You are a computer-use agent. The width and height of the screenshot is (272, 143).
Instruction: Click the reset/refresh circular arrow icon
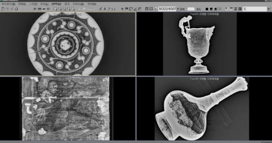pyautogui.click(x=16, y=9)
